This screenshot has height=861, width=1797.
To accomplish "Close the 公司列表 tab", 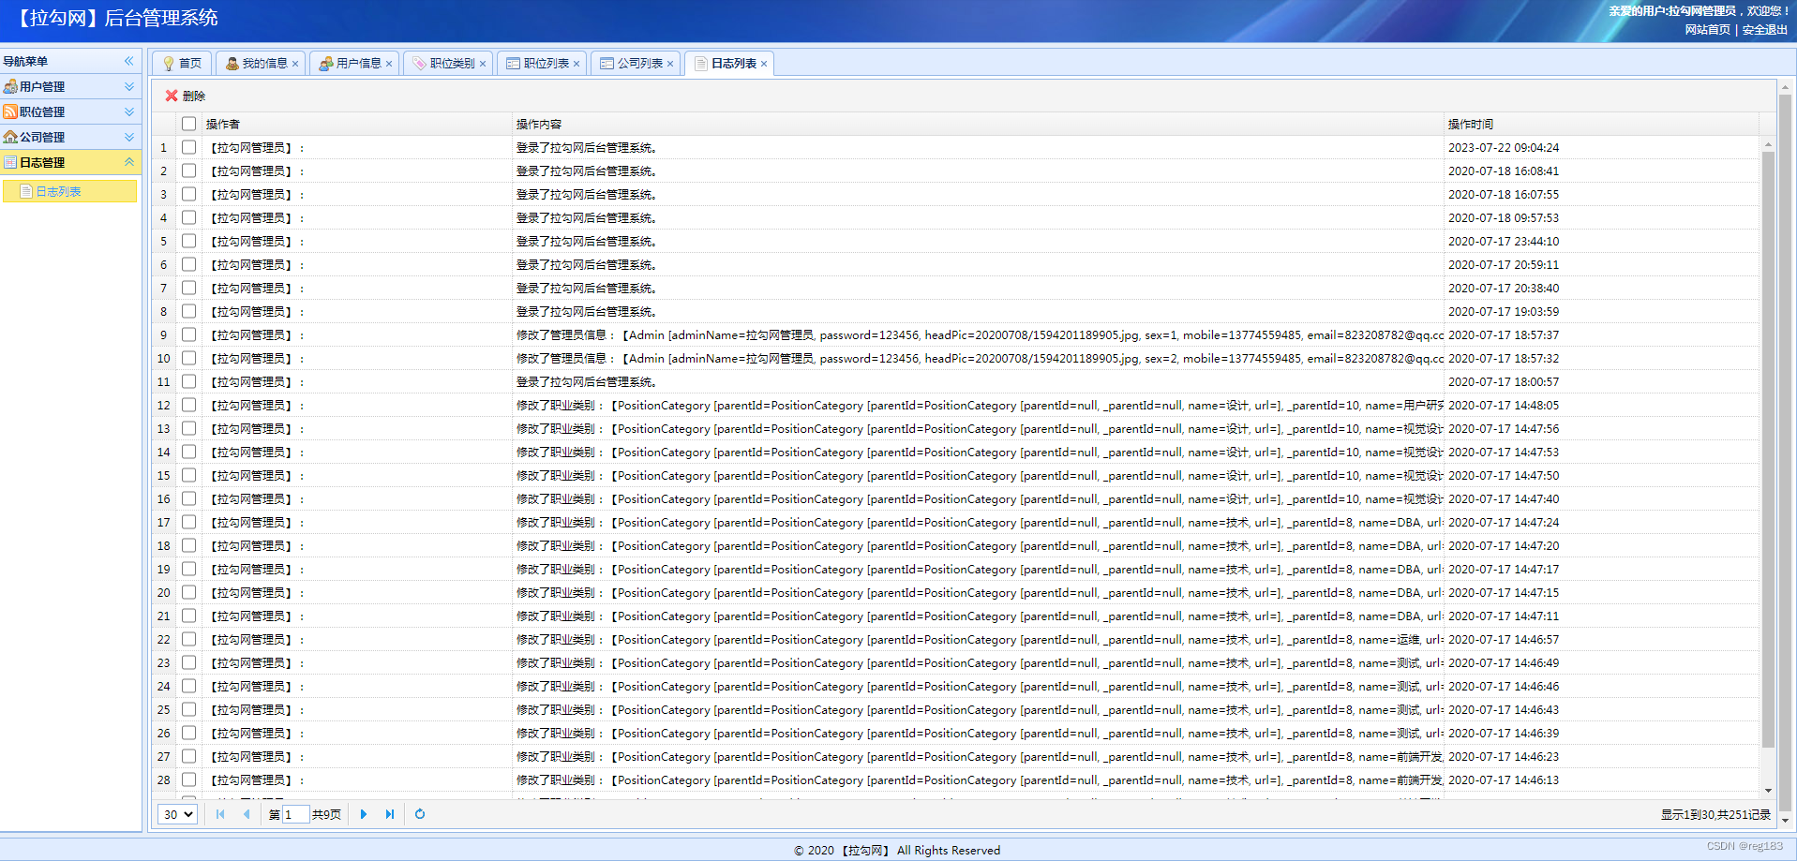I will [x=670, y=64].
